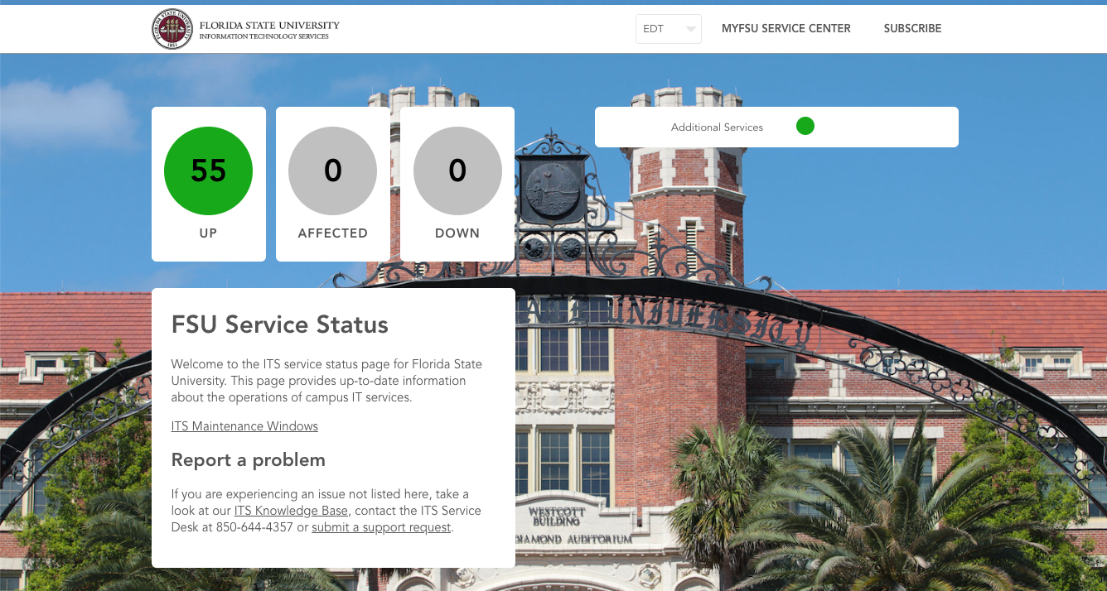1107x591 pixels.
Task: Click the FSU university seal logo
Action: (x=172, y=28)
